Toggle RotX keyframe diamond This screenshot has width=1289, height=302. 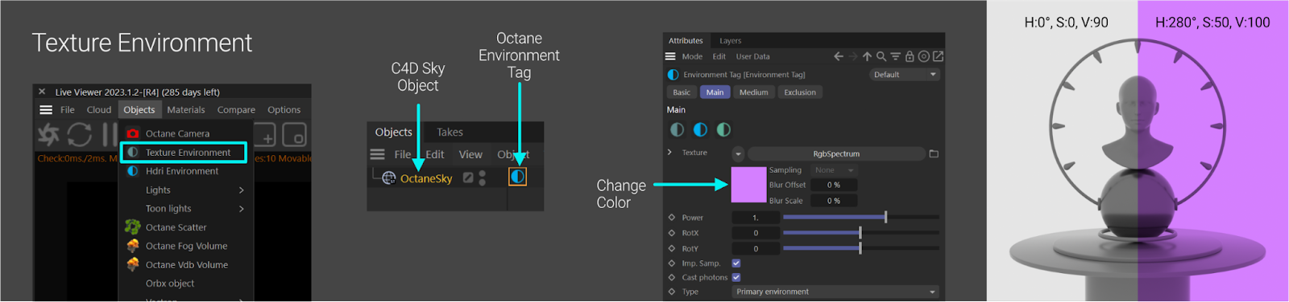[671, 233]
